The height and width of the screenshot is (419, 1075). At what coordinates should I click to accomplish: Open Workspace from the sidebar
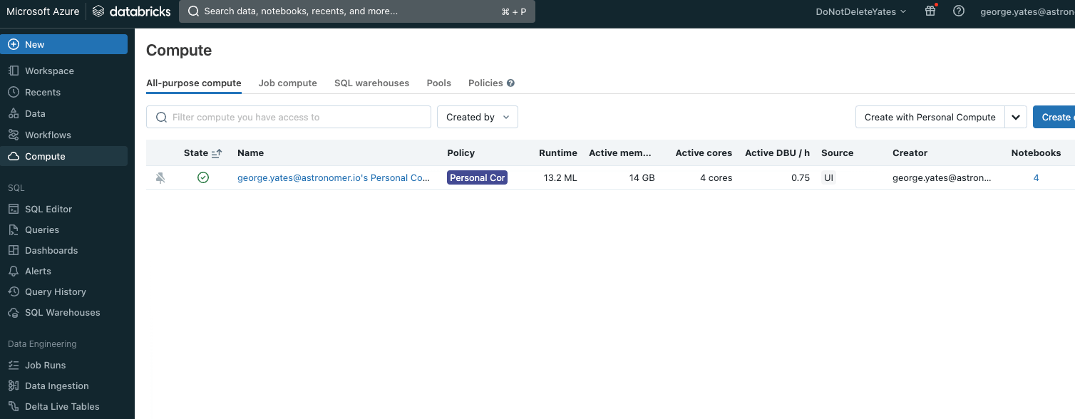coord(49,71)
